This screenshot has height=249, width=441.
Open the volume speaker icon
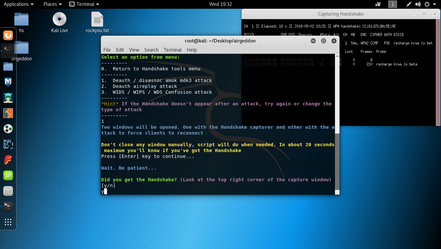(418, 4)
